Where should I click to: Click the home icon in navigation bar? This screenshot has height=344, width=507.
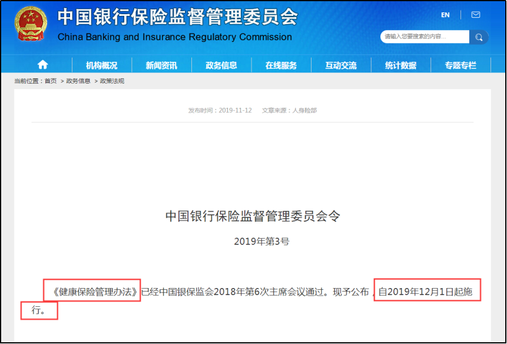[42, 65]
